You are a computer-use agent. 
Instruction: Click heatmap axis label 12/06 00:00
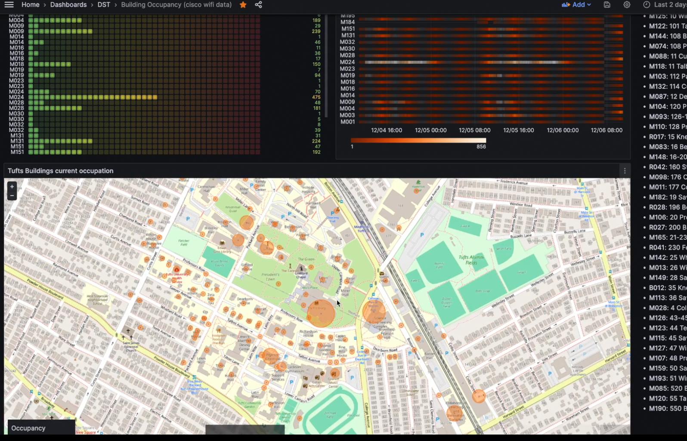pos(563,130)
